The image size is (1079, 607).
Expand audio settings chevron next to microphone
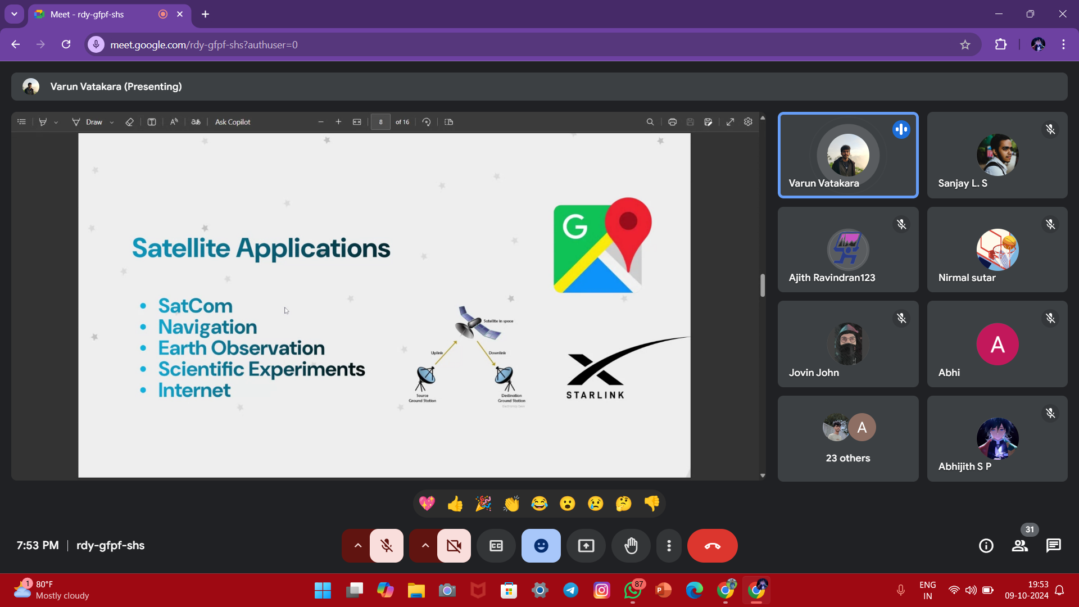coord(357,546)
